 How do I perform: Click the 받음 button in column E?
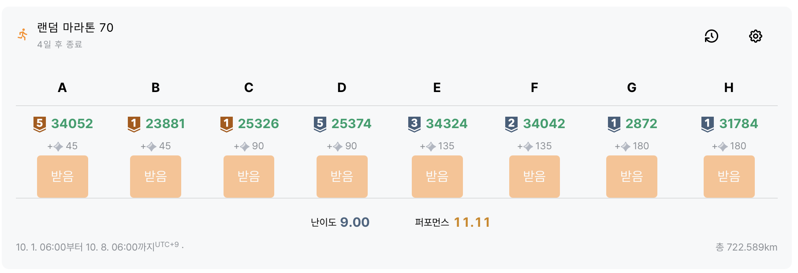pyautogui.click(x=437, y=176)
